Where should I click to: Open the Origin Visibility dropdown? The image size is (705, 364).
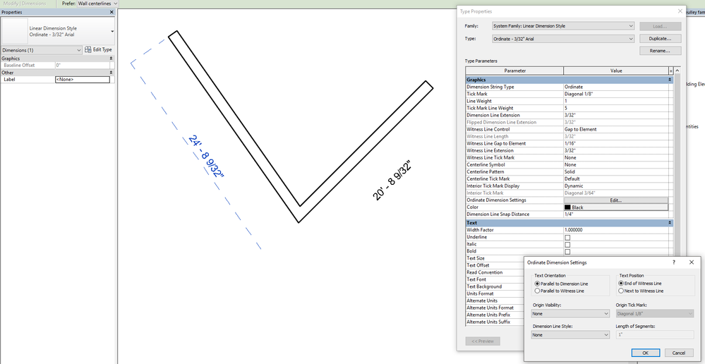570,314
